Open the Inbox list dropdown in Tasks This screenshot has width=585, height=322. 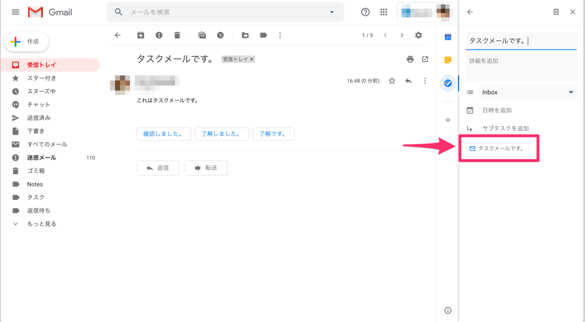571,92
